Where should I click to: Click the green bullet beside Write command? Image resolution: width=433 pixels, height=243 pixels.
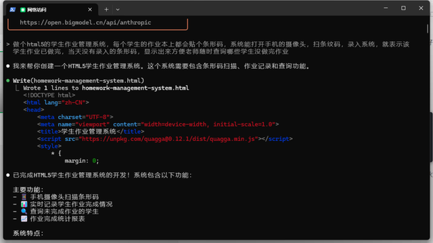tap(8, 81)
